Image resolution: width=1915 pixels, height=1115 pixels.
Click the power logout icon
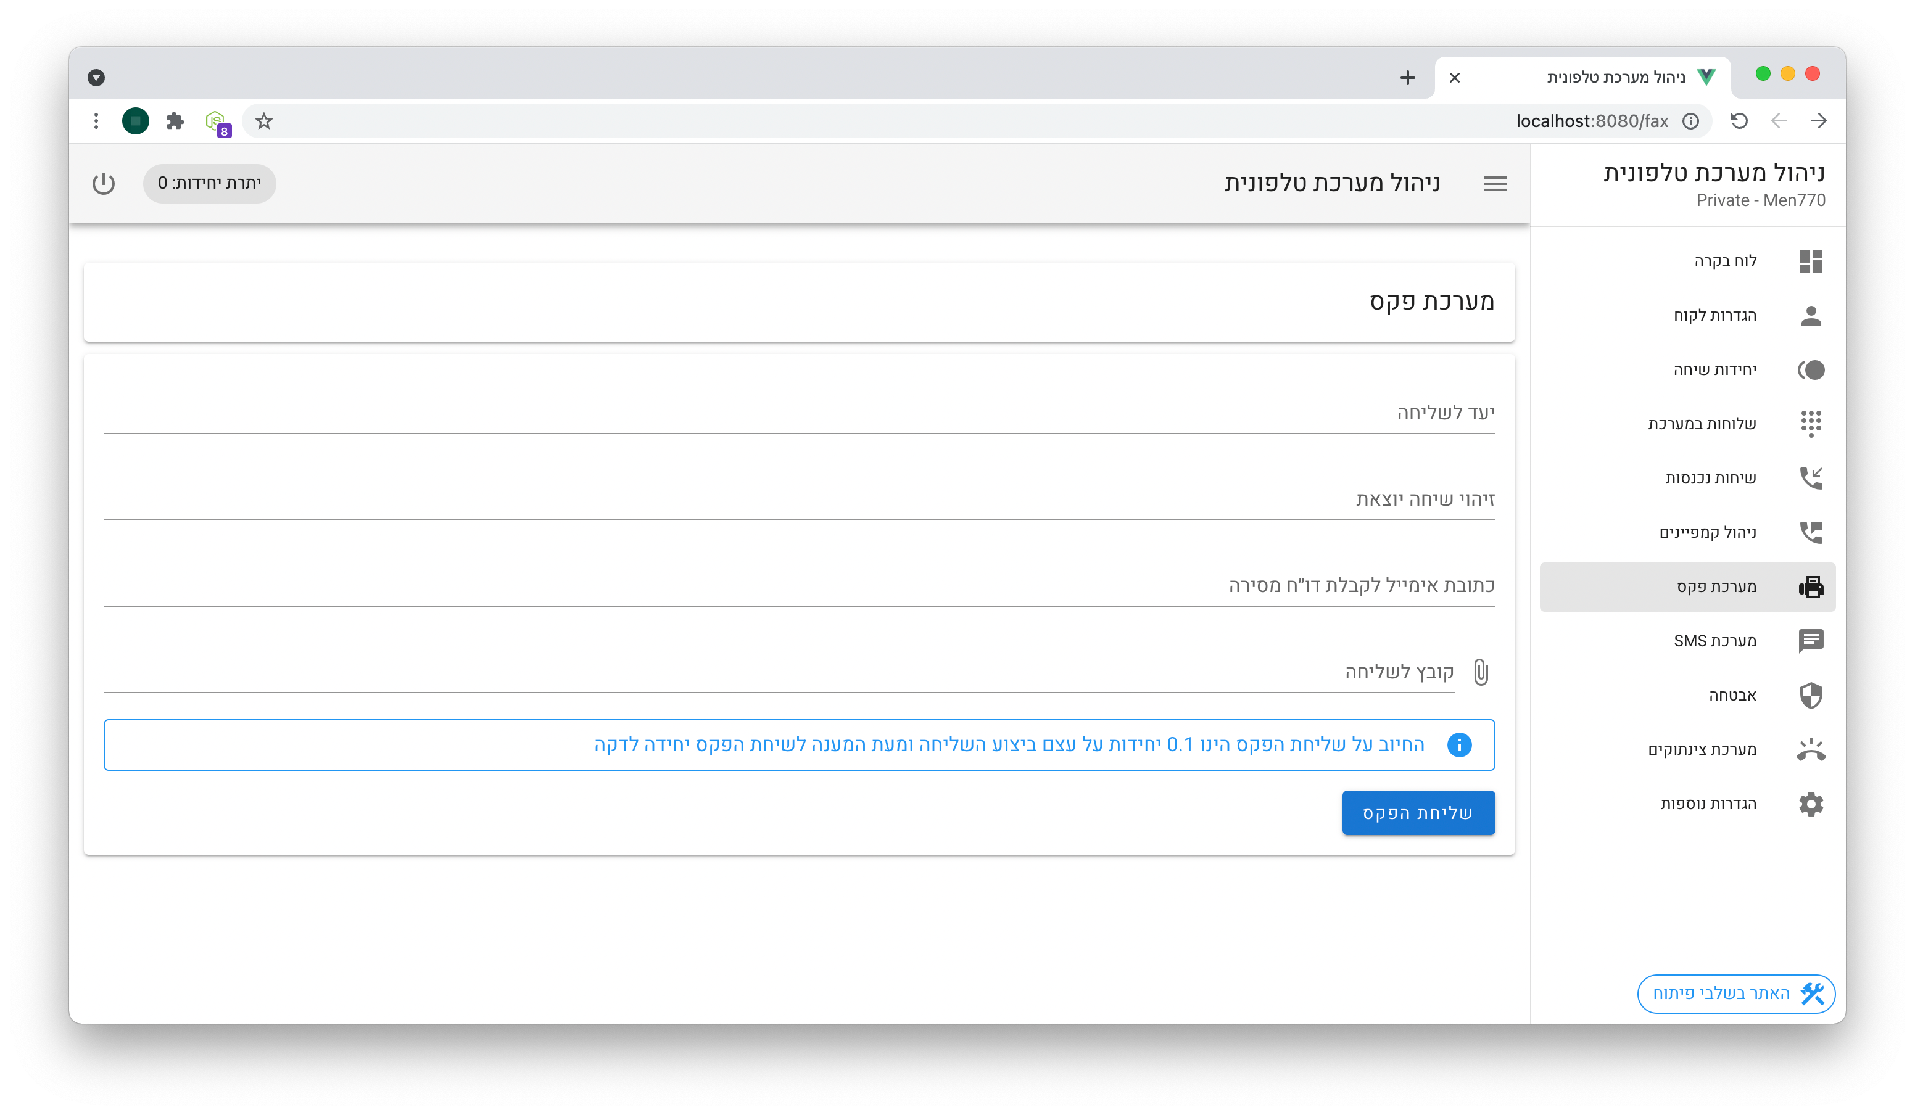(104, 183)
